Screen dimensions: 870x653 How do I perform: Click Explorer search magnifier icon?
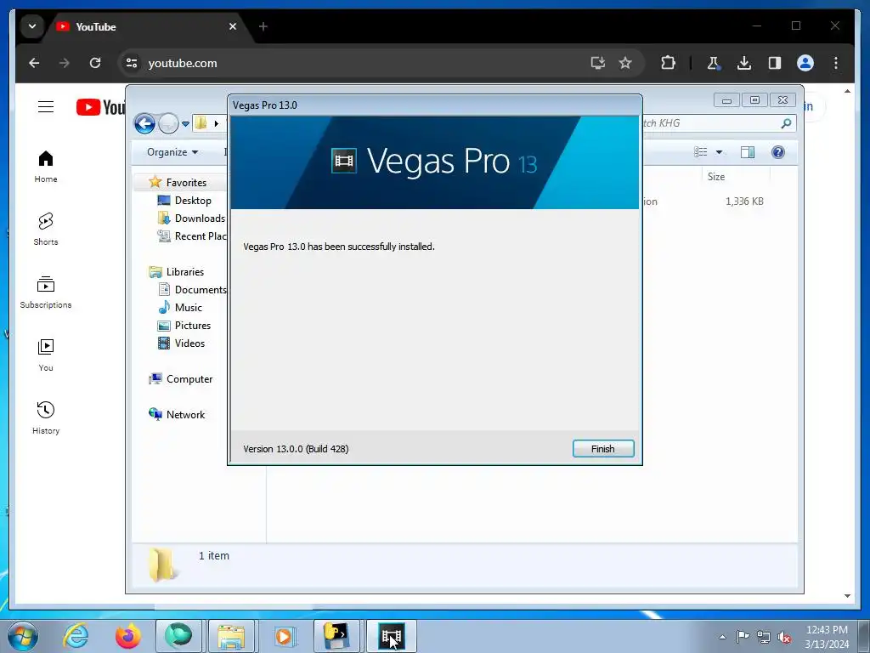pyautogui.click(x=786, y=123)
